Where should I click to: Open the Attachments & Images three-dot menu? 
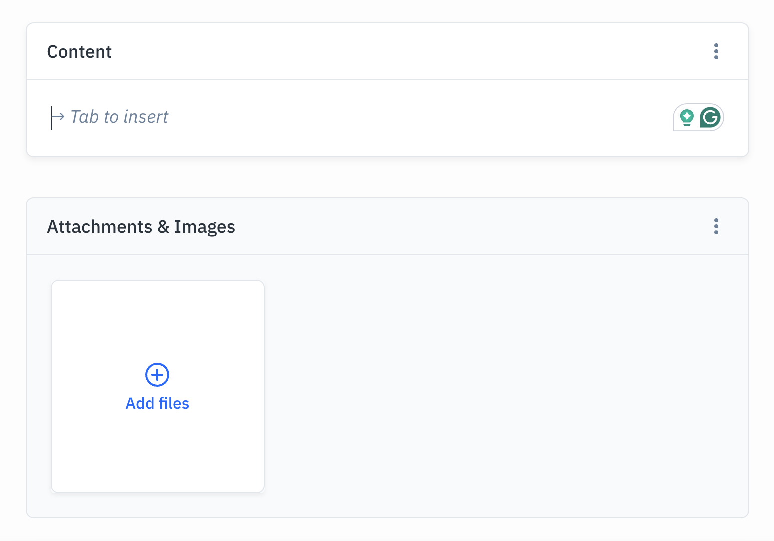coord(716,226)
